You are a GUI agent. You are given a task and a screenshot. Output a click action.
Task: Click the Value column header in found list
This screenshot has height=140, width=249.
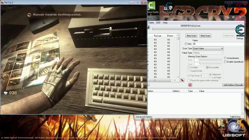(x=157, y=36)
